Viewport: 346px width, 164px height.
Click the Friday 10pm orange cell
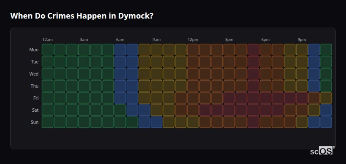pos(314,98)
